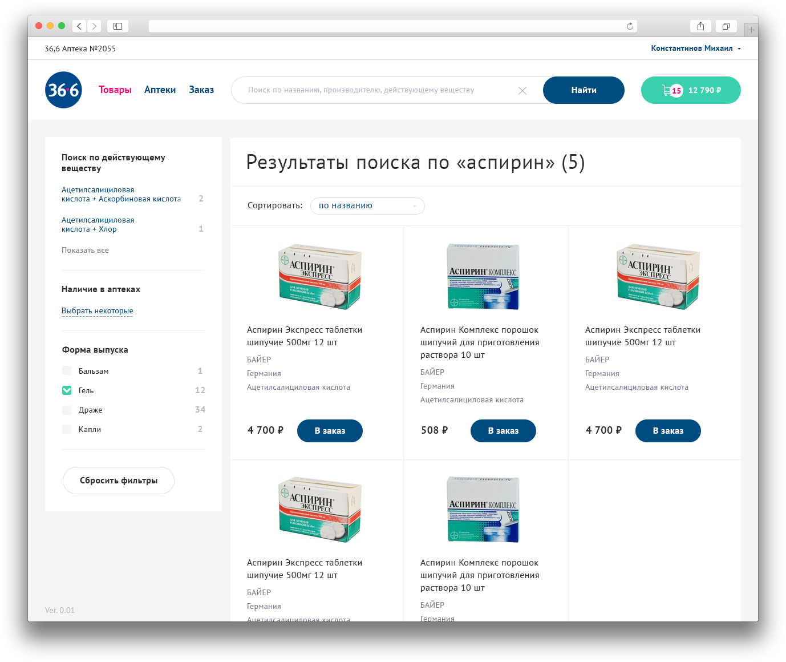Open the sort dropdown 'по названию'
786x662 pixels.
coord(367,206)
